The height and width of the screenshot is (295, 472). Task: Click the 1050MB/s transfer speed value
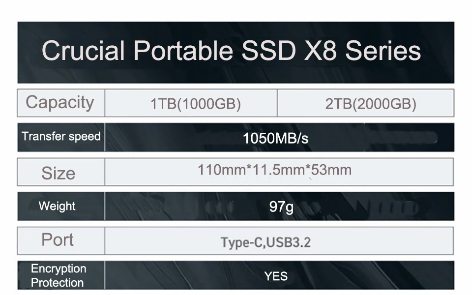coord(275,139)
